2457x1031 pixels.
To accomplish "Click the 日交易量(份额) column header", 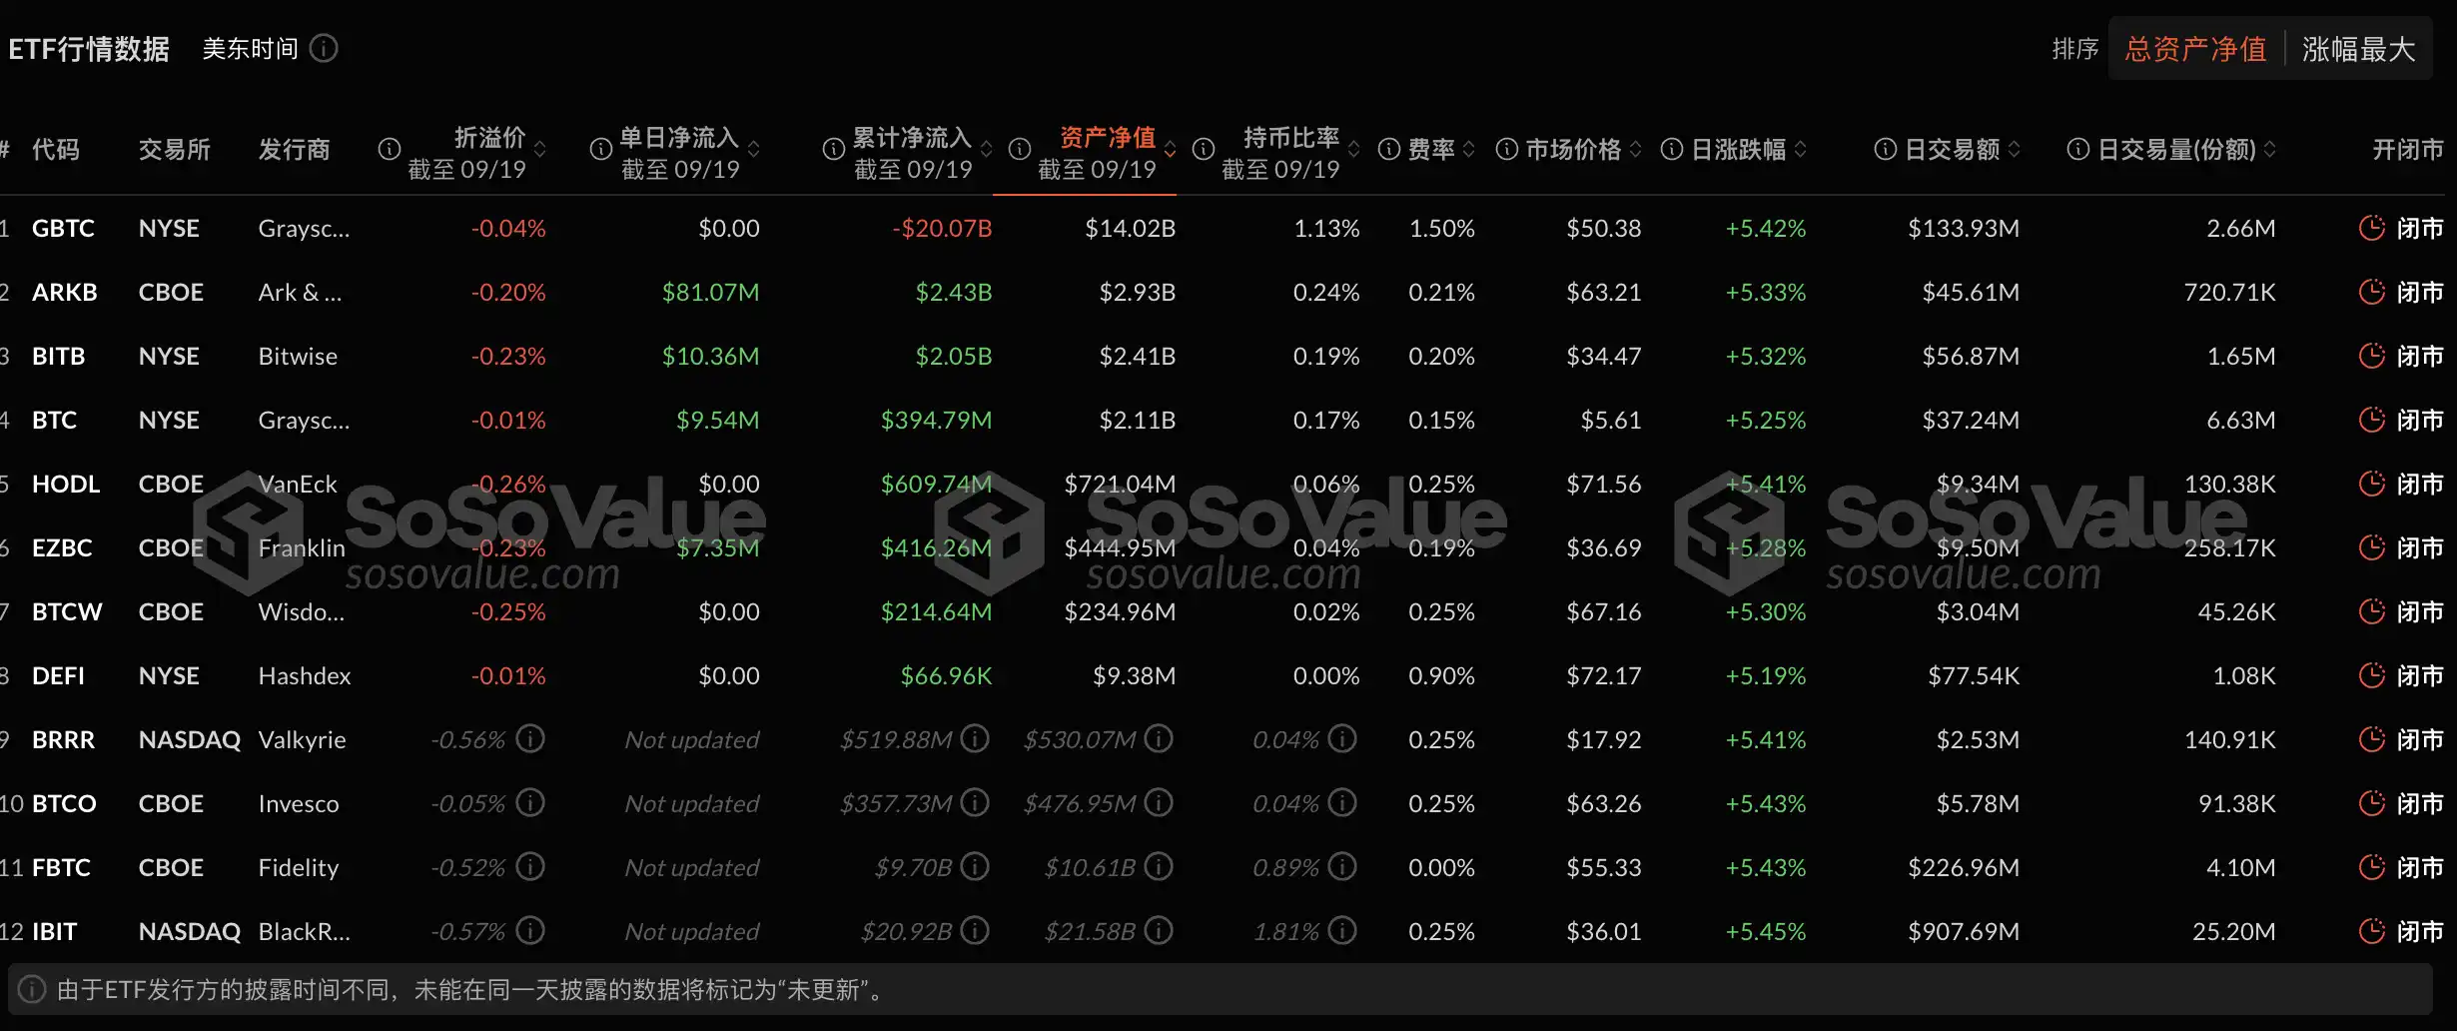I will (2175, 149).
